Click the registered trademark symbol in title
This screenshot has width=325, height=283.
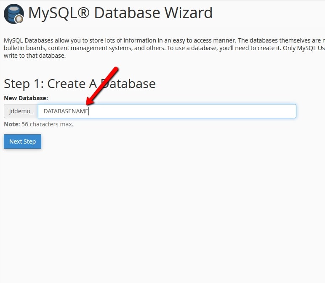tap(81, 13)
